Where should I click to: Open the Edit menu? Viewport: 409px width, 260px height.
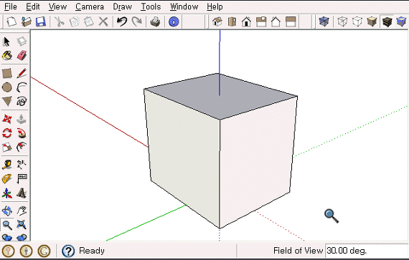coord(33,6)
